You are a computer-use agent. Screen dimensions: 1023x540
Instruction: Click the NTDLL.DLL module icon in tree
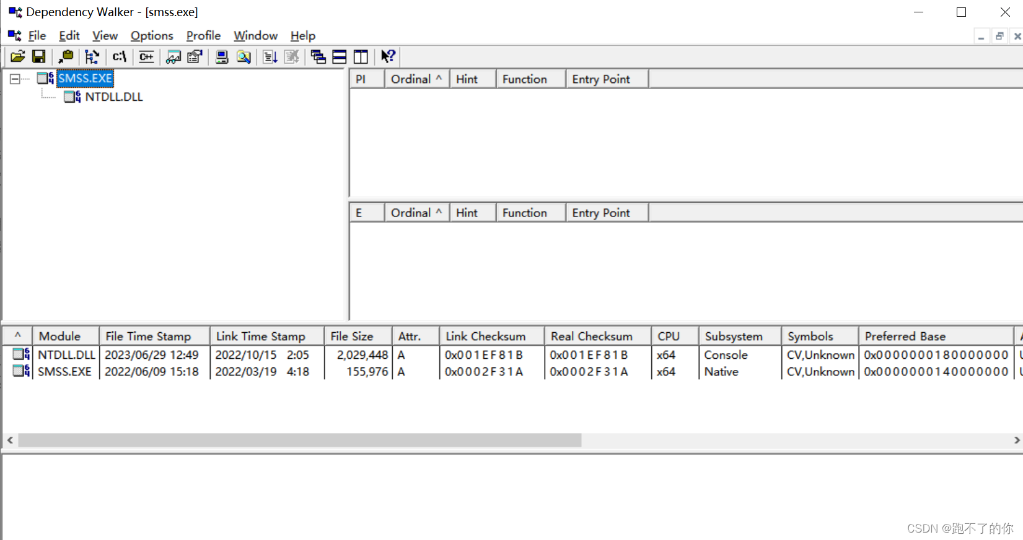tap(72, 96)
